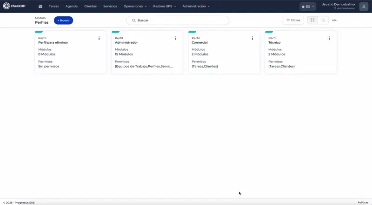Click Comercial's (Tareas,Clientes) permissions text
The width and height of the screenshot is (372, 205).
(x=205, y=66)
